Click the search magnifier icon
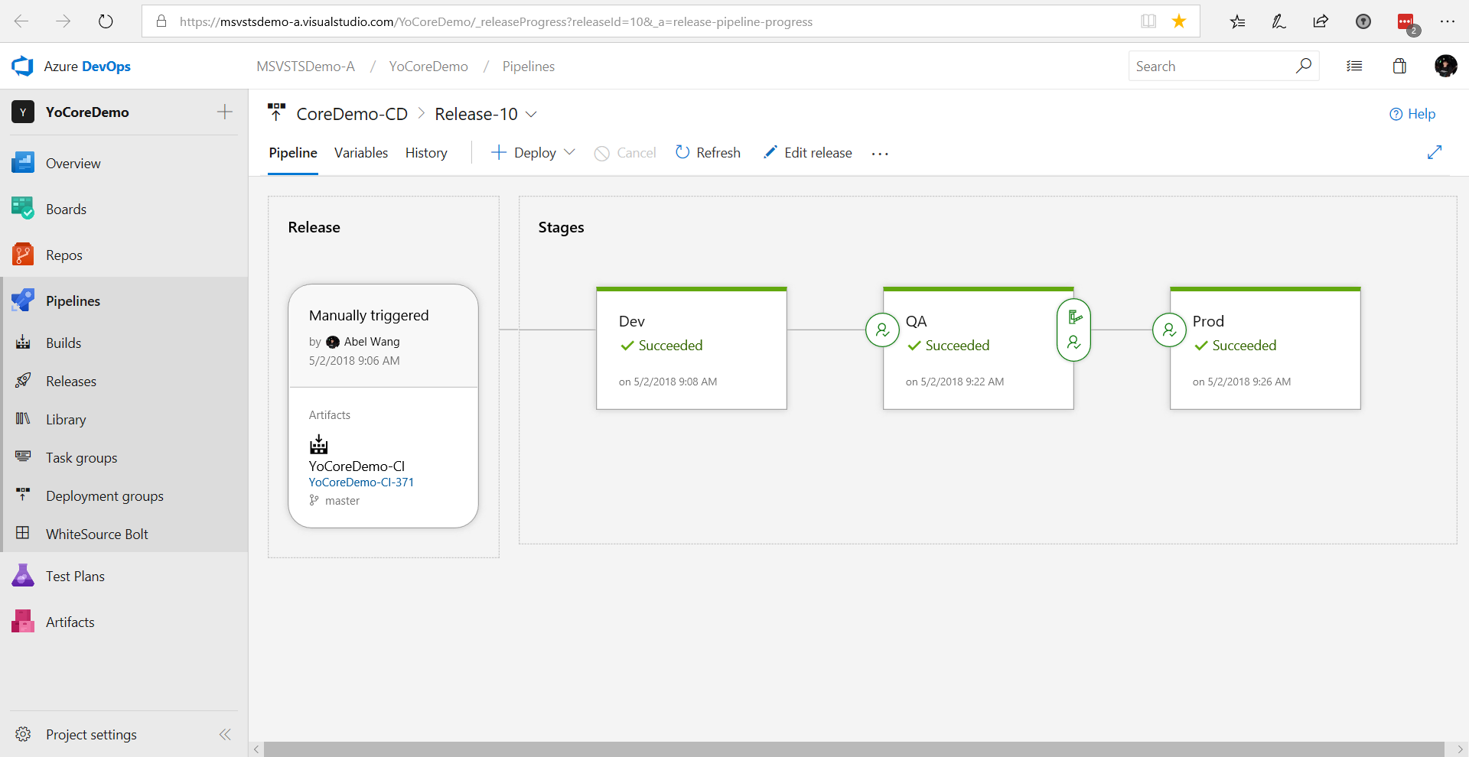The image size is (1469, 757). click(x=1304, y=66)
